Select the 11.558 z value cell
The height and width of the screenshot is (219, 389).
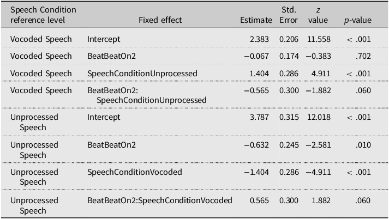(317, 39)
